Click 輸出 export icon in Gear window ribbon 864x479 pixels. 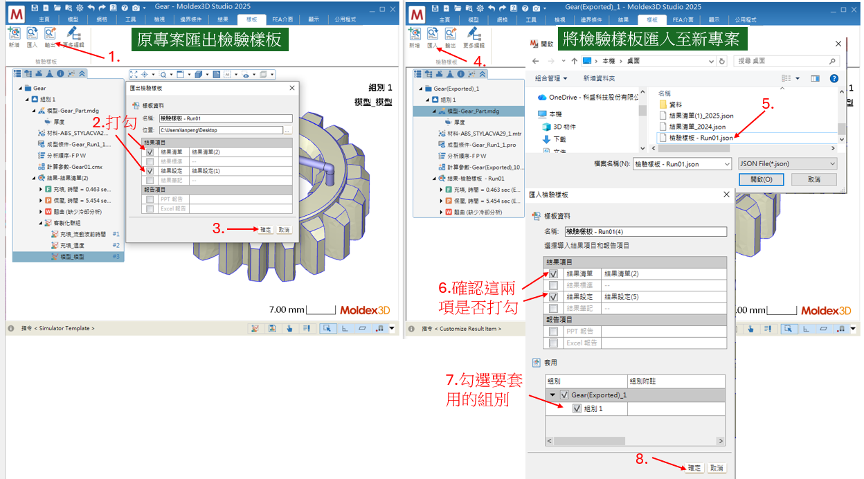click(50, 34)
